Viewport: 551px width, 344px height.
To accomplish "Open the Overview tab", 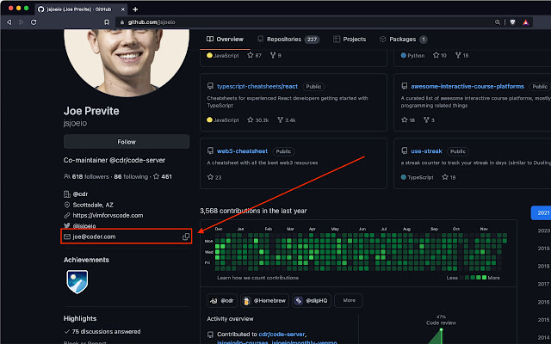I will pyautogui.click(x=225, y=40).
